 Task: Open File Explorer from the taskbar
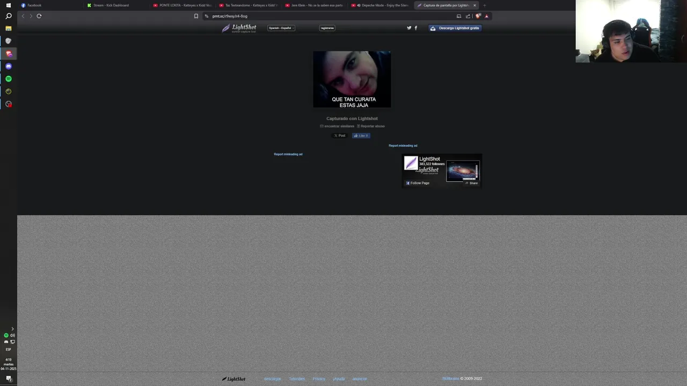[x=8, y=28]
